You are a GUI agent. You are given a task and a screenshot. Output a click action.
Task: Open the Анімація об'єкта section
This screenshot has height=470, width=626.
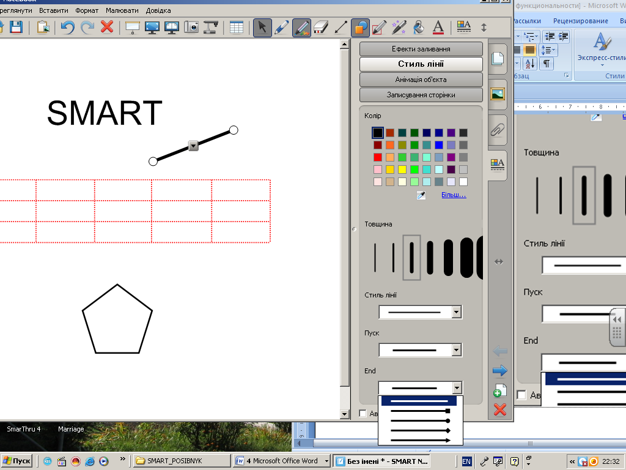(421, 80)
